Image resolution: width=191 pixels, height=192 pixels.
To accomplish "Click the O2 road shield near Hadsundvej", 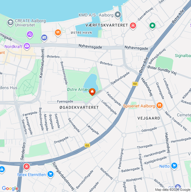I will click(x=135, y=84).
